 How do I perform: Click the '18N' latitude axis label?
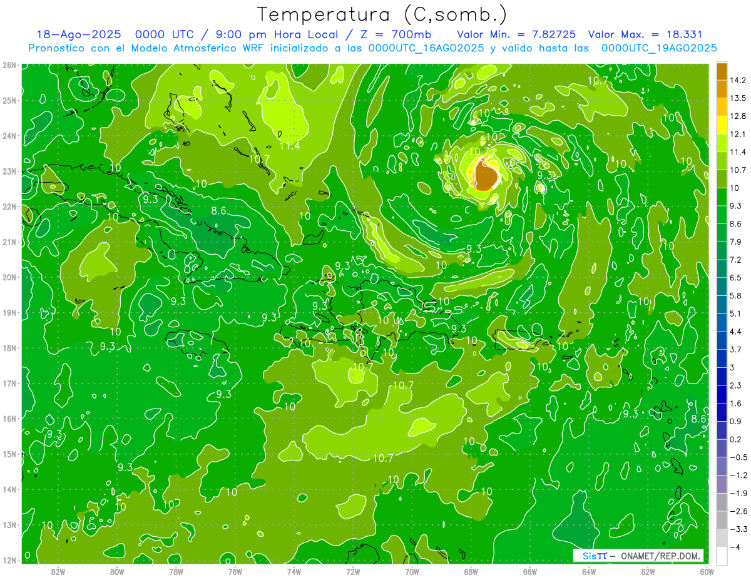point(9,348)
